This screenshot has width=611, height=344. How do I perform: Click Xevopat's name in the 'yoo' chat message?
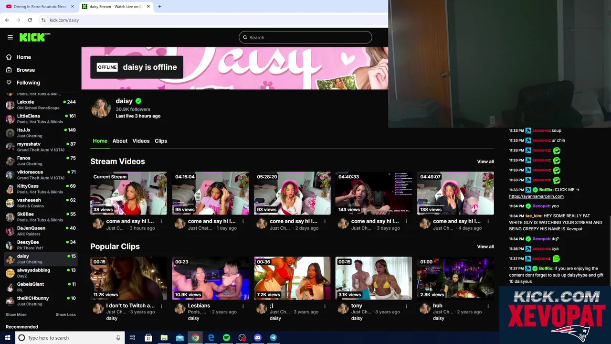pos(541,206)
